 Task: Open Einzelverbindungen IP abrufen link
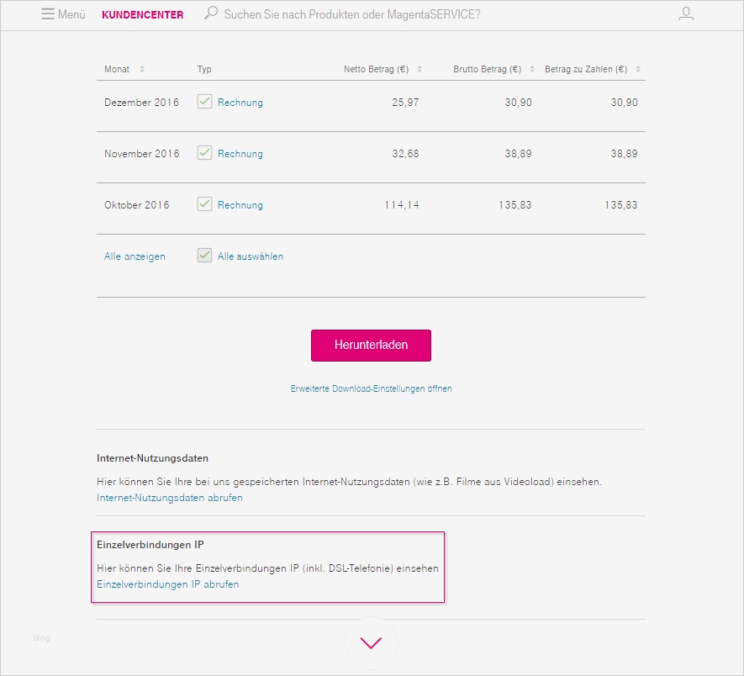point(168,584)
